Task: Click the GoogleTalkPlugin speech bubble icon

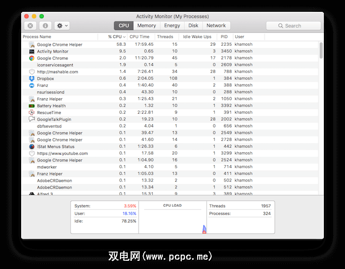Action: [x=32, y=119]
